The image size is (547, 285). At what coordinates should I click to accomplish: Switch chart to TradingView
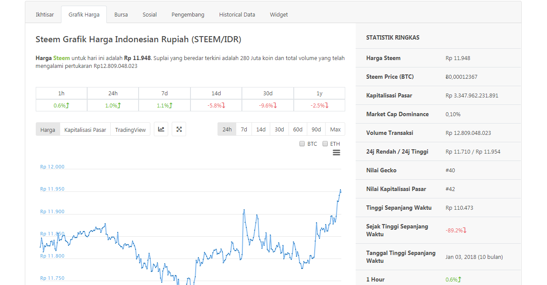tap(131, 130)
